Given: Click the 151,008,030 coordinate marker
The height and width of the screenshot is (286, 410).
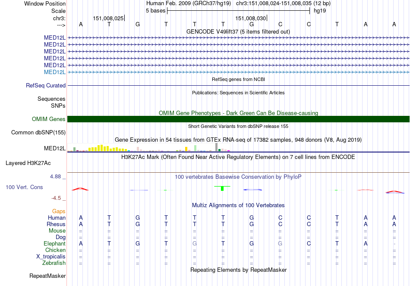Looking at the screenshot, I should (x=250, y=18).
